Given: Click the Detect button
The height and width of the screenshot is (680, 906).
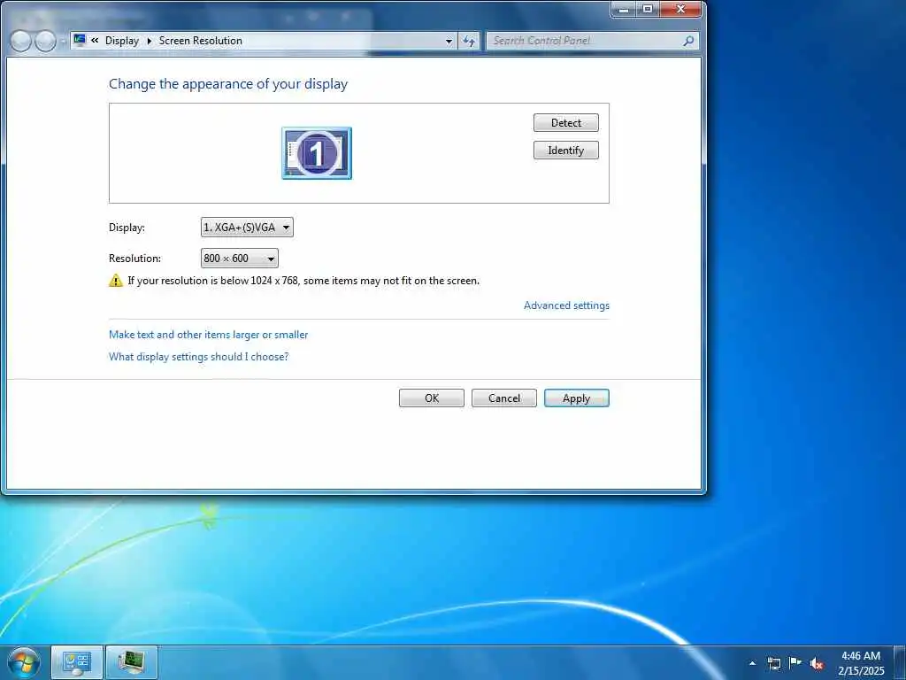Looking at the screenshot, I should coord(565,122).
